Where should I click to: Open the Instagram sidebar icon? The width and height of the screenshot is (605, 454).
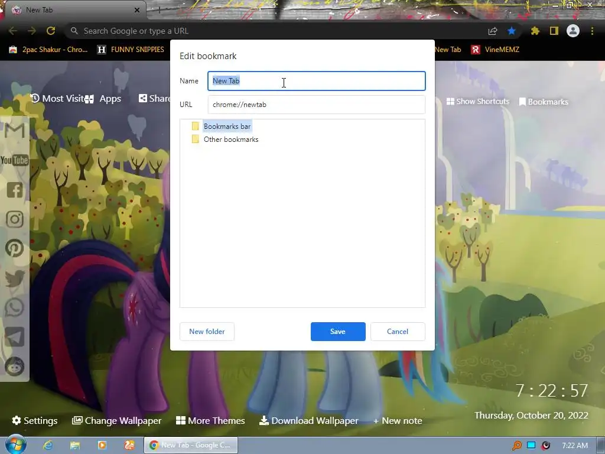pyautogui.click(x=15, y=219)
